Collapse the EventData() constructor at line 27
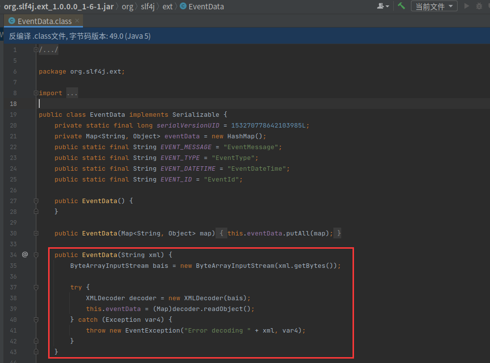The image size is (490, 363). click(36, 201)
